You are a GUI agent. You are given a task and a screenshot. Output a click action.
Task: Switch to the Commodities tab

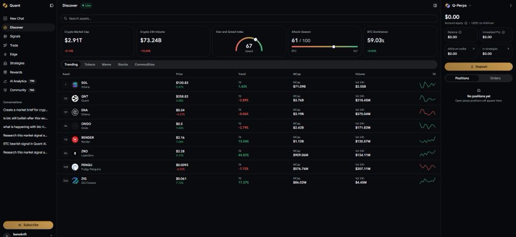point(144,65)
